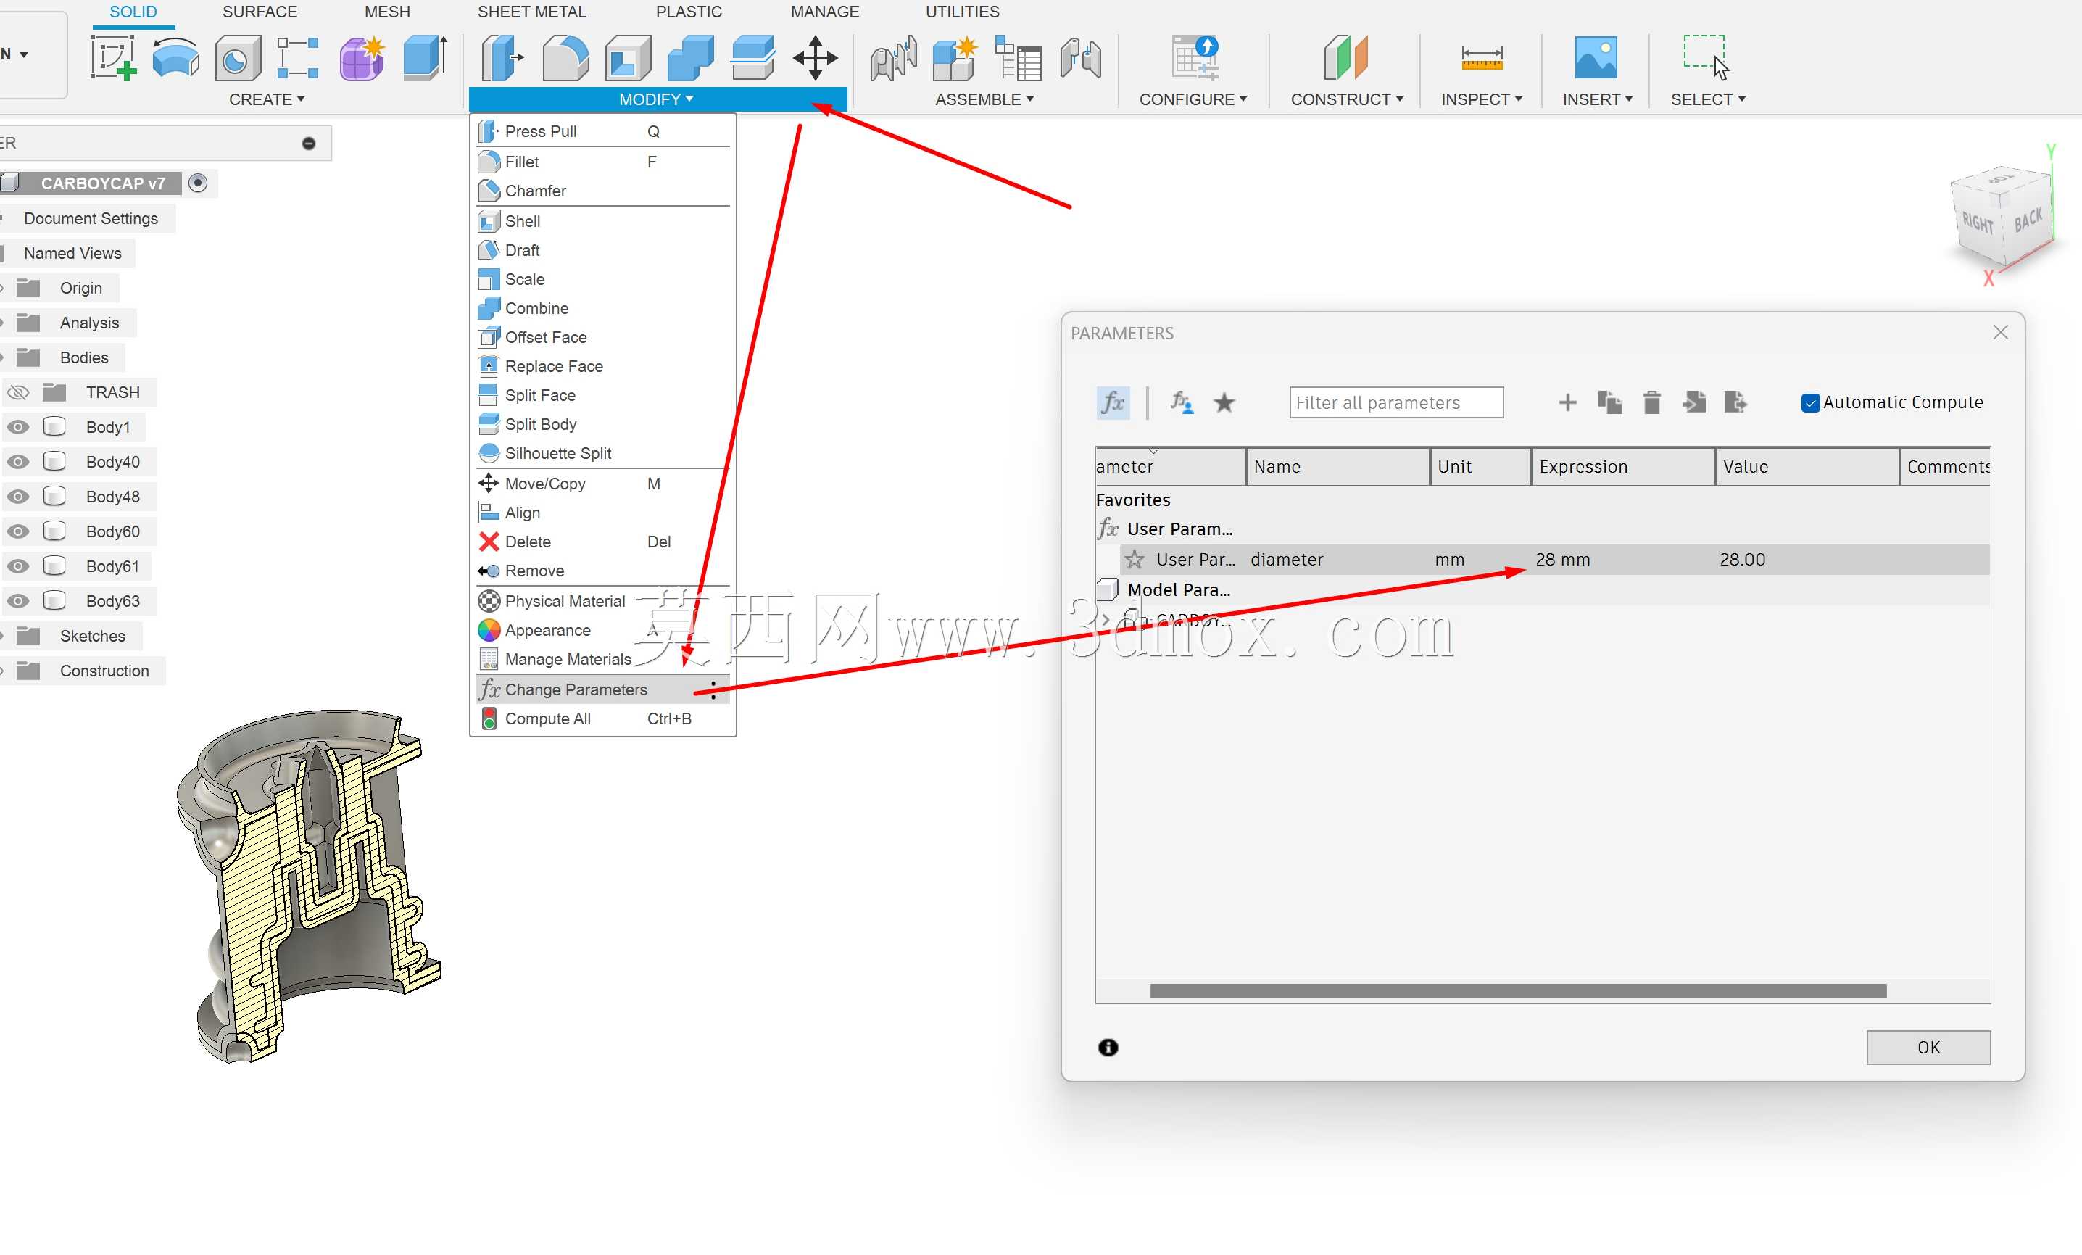Hide Body60 using its eye icon
This screenshot has height=1255, width=2082.
click(17, 531)
